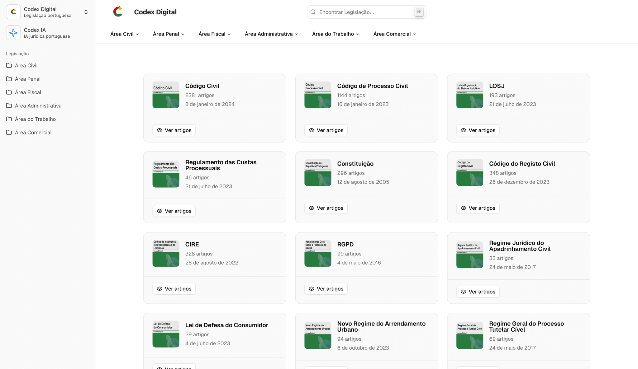Image resolution: width=638 pixels, height=369 pixels.
Task: Expand the Área Fiscal dropdown menu
Action: (x=214, y=34)
